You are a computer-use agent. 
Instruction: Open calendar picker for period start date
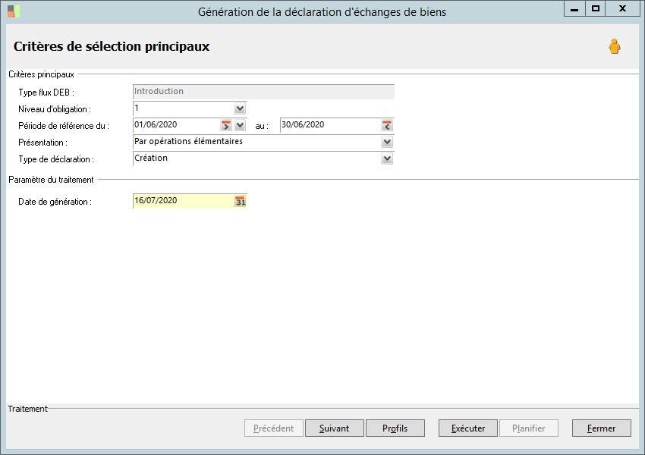(226, 125)
